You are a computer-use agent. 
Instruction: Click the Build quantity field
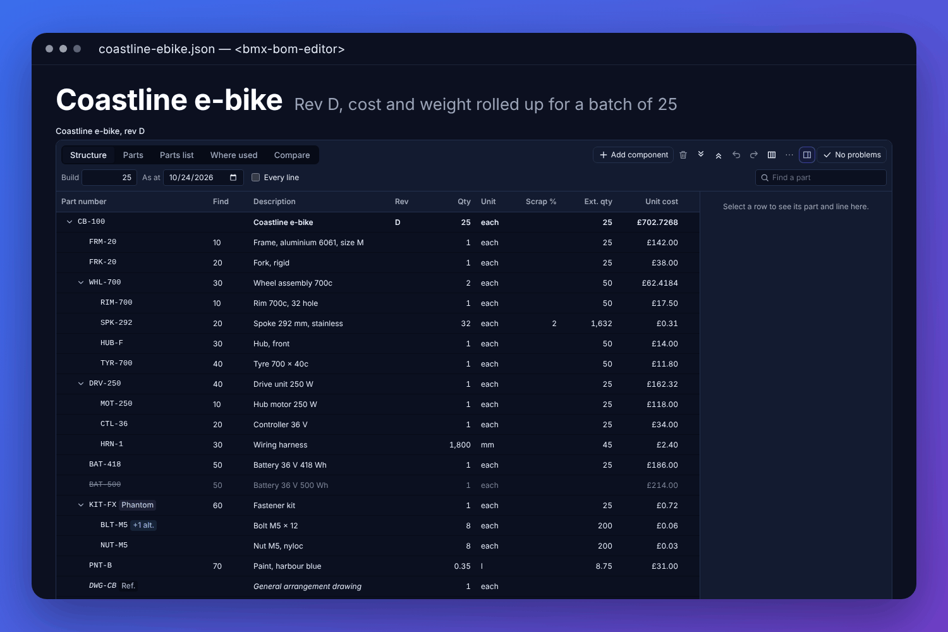coord(109,178)
